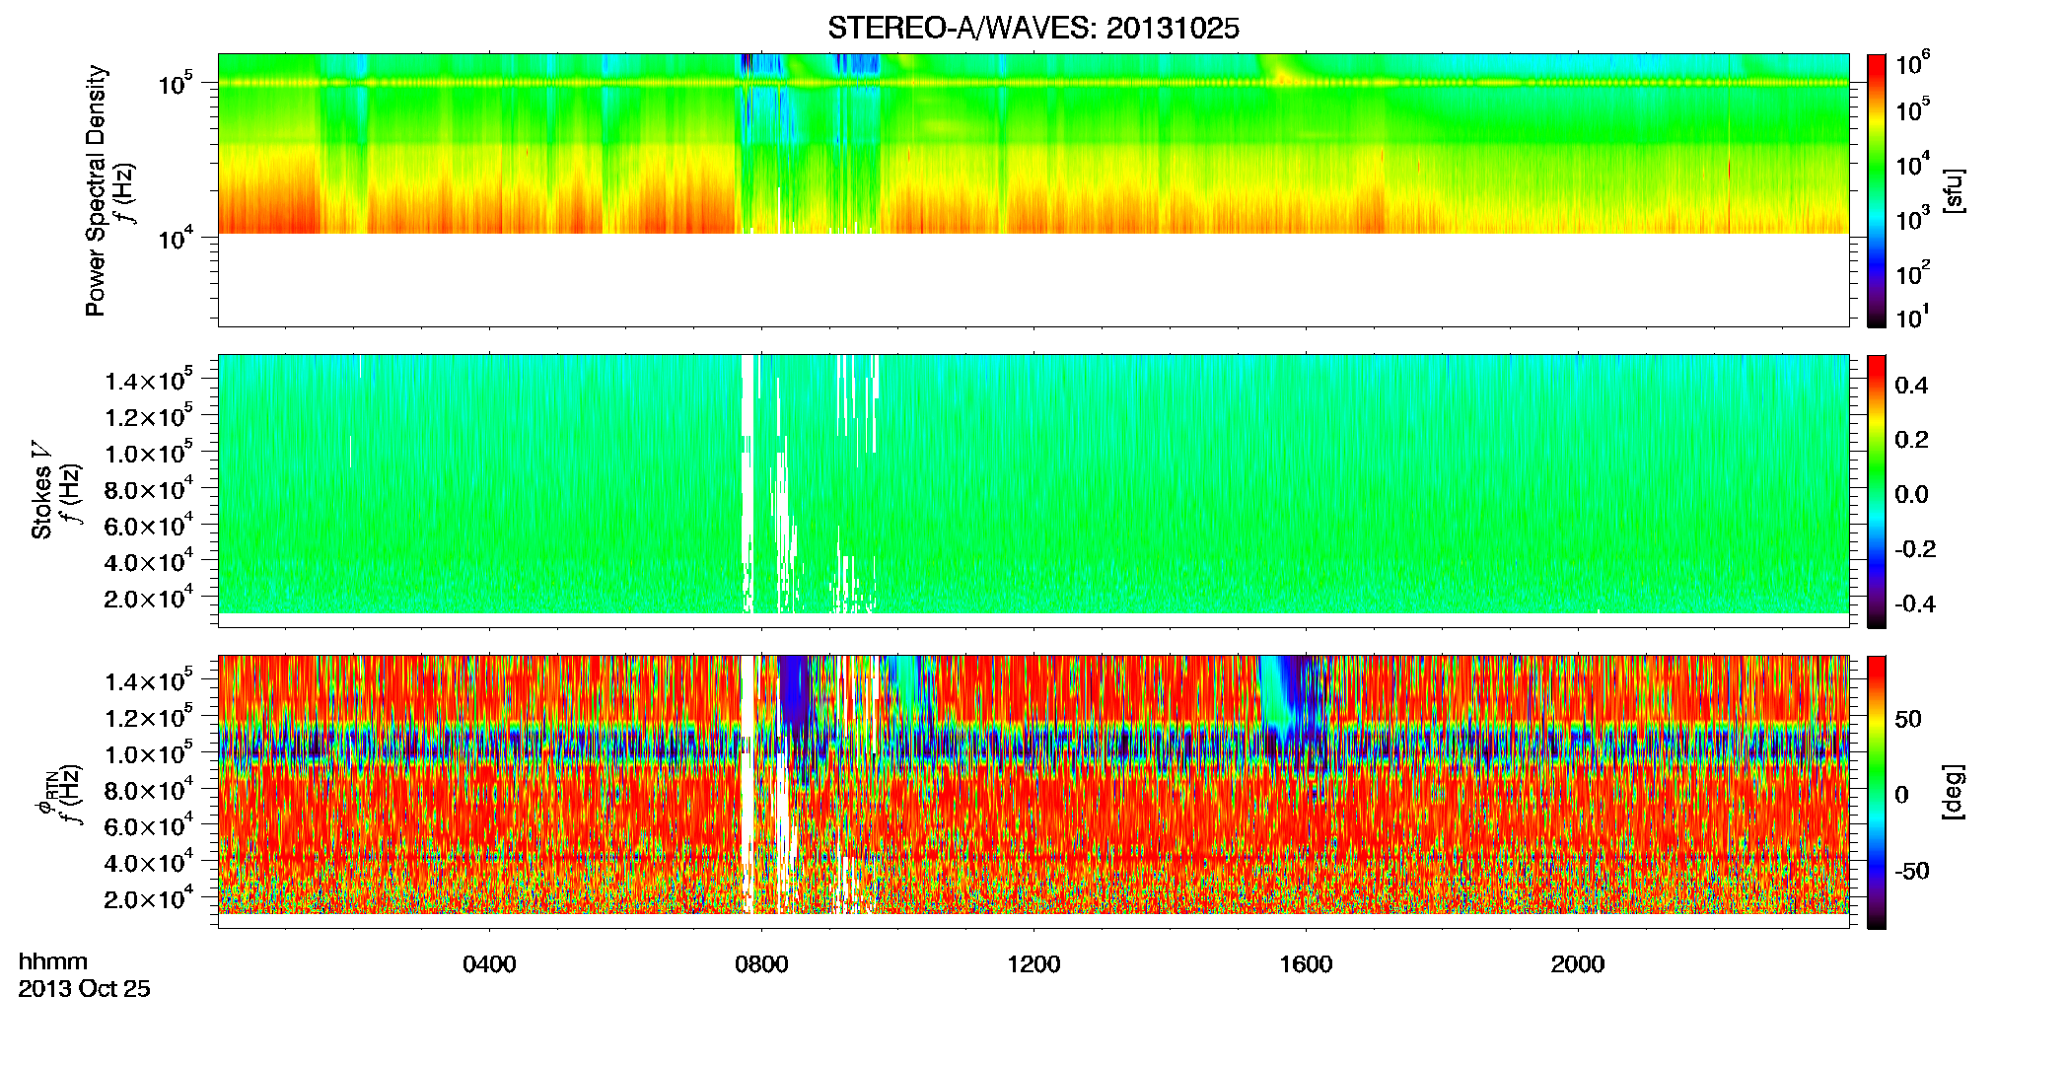Click the 1600 time tick label

coord(1306,964)
